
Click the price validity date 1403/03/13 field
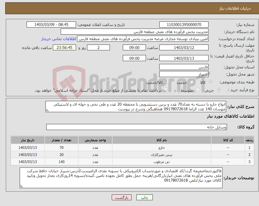click(x=184, y=58)
